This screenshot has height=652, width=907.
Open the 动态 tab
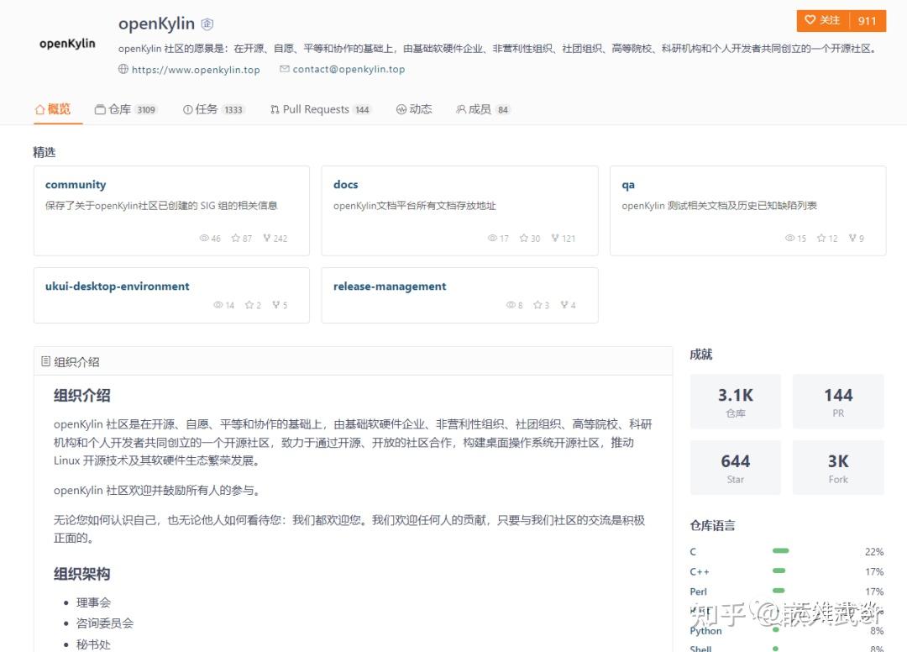click(414, 108)
